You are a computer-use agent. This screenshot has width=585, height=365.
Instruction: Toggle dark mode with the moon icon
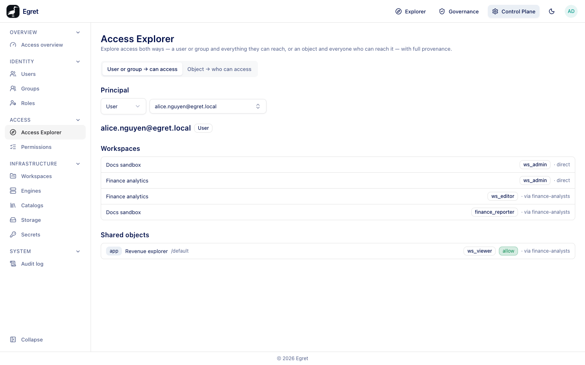552,11
